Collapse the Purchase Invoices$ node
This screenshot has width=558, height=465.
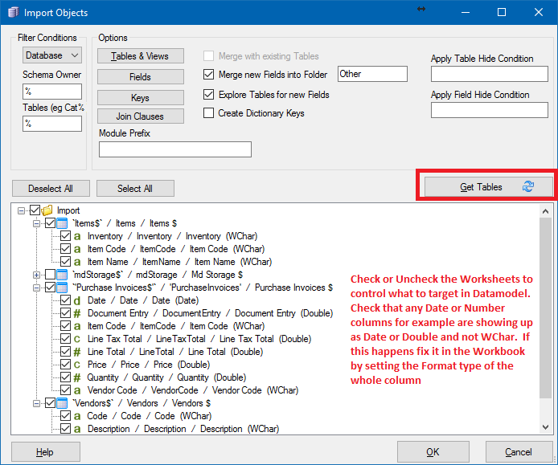click(x=36, y=288)
